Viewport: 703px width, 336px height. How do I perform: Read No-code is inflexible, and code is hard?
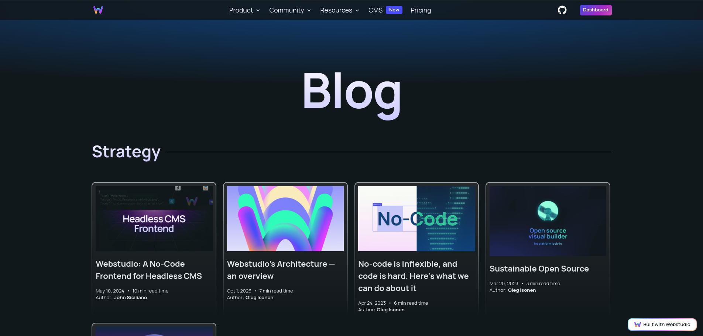click(x=414, y=276)
